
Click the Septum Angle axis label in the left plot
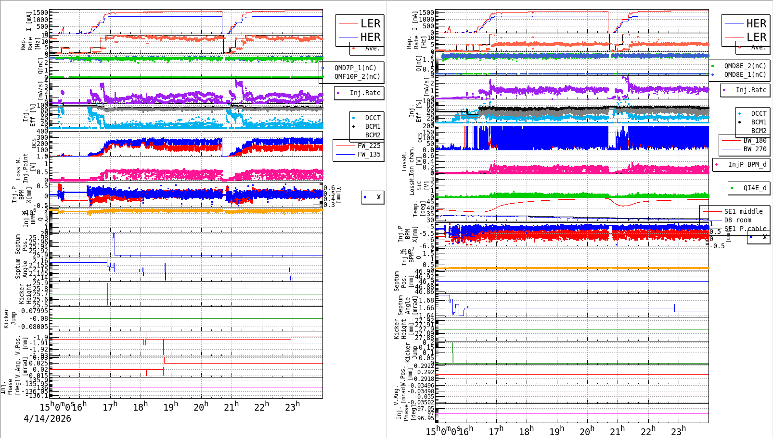click(21, 269)
